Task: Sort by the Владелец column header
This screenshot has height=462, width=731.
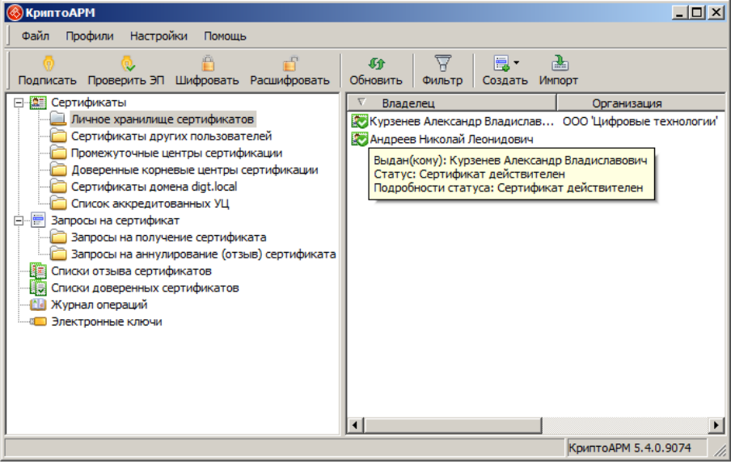Action: [x=451, y=103]
